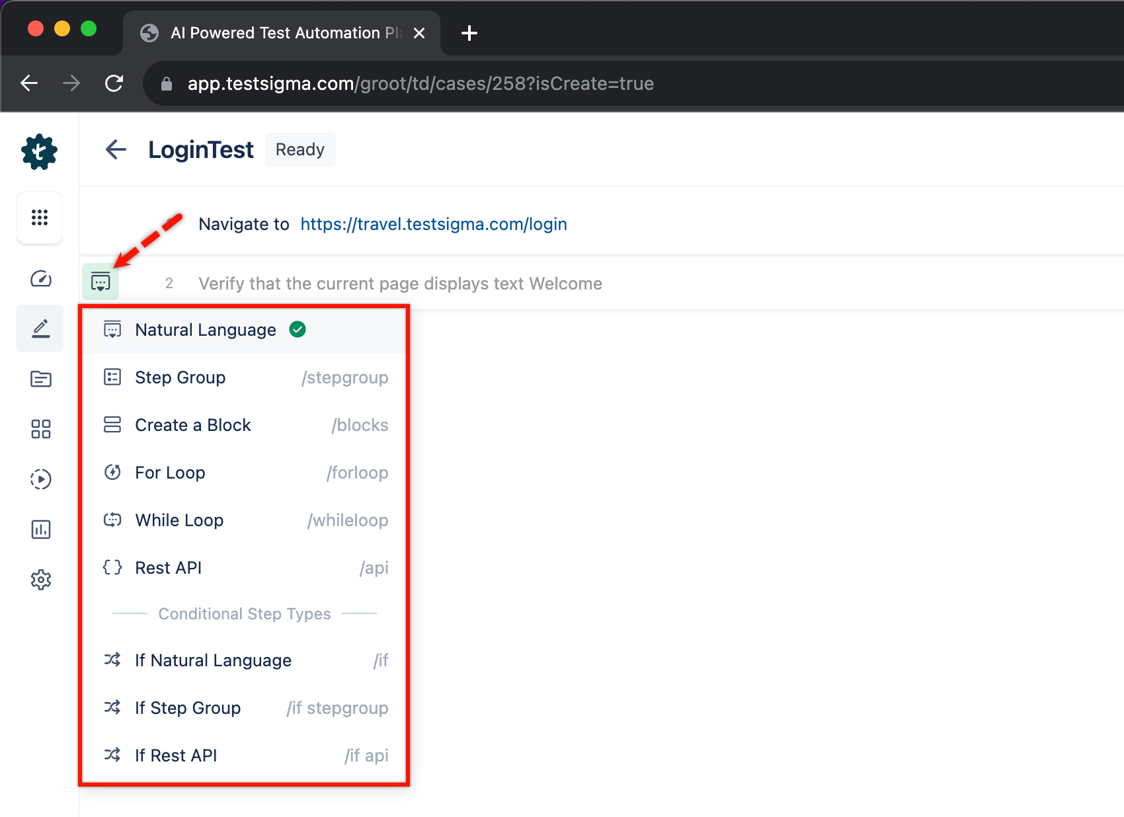The width and height of the screenshot is (1124, 817).
Task: Open the apps grid launcher in sidebar
Action: [x=40, y=217]
